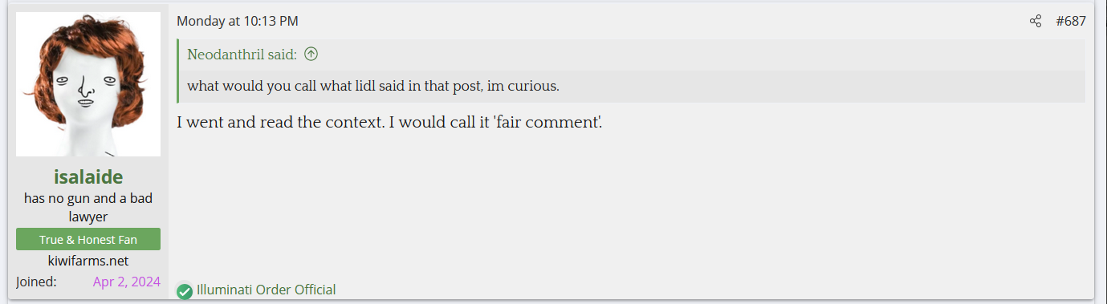Image resolution: width=1107 pixels, height=304 pixels.
Task: Click the drawn face on the avatar
Action: point(84,88)
